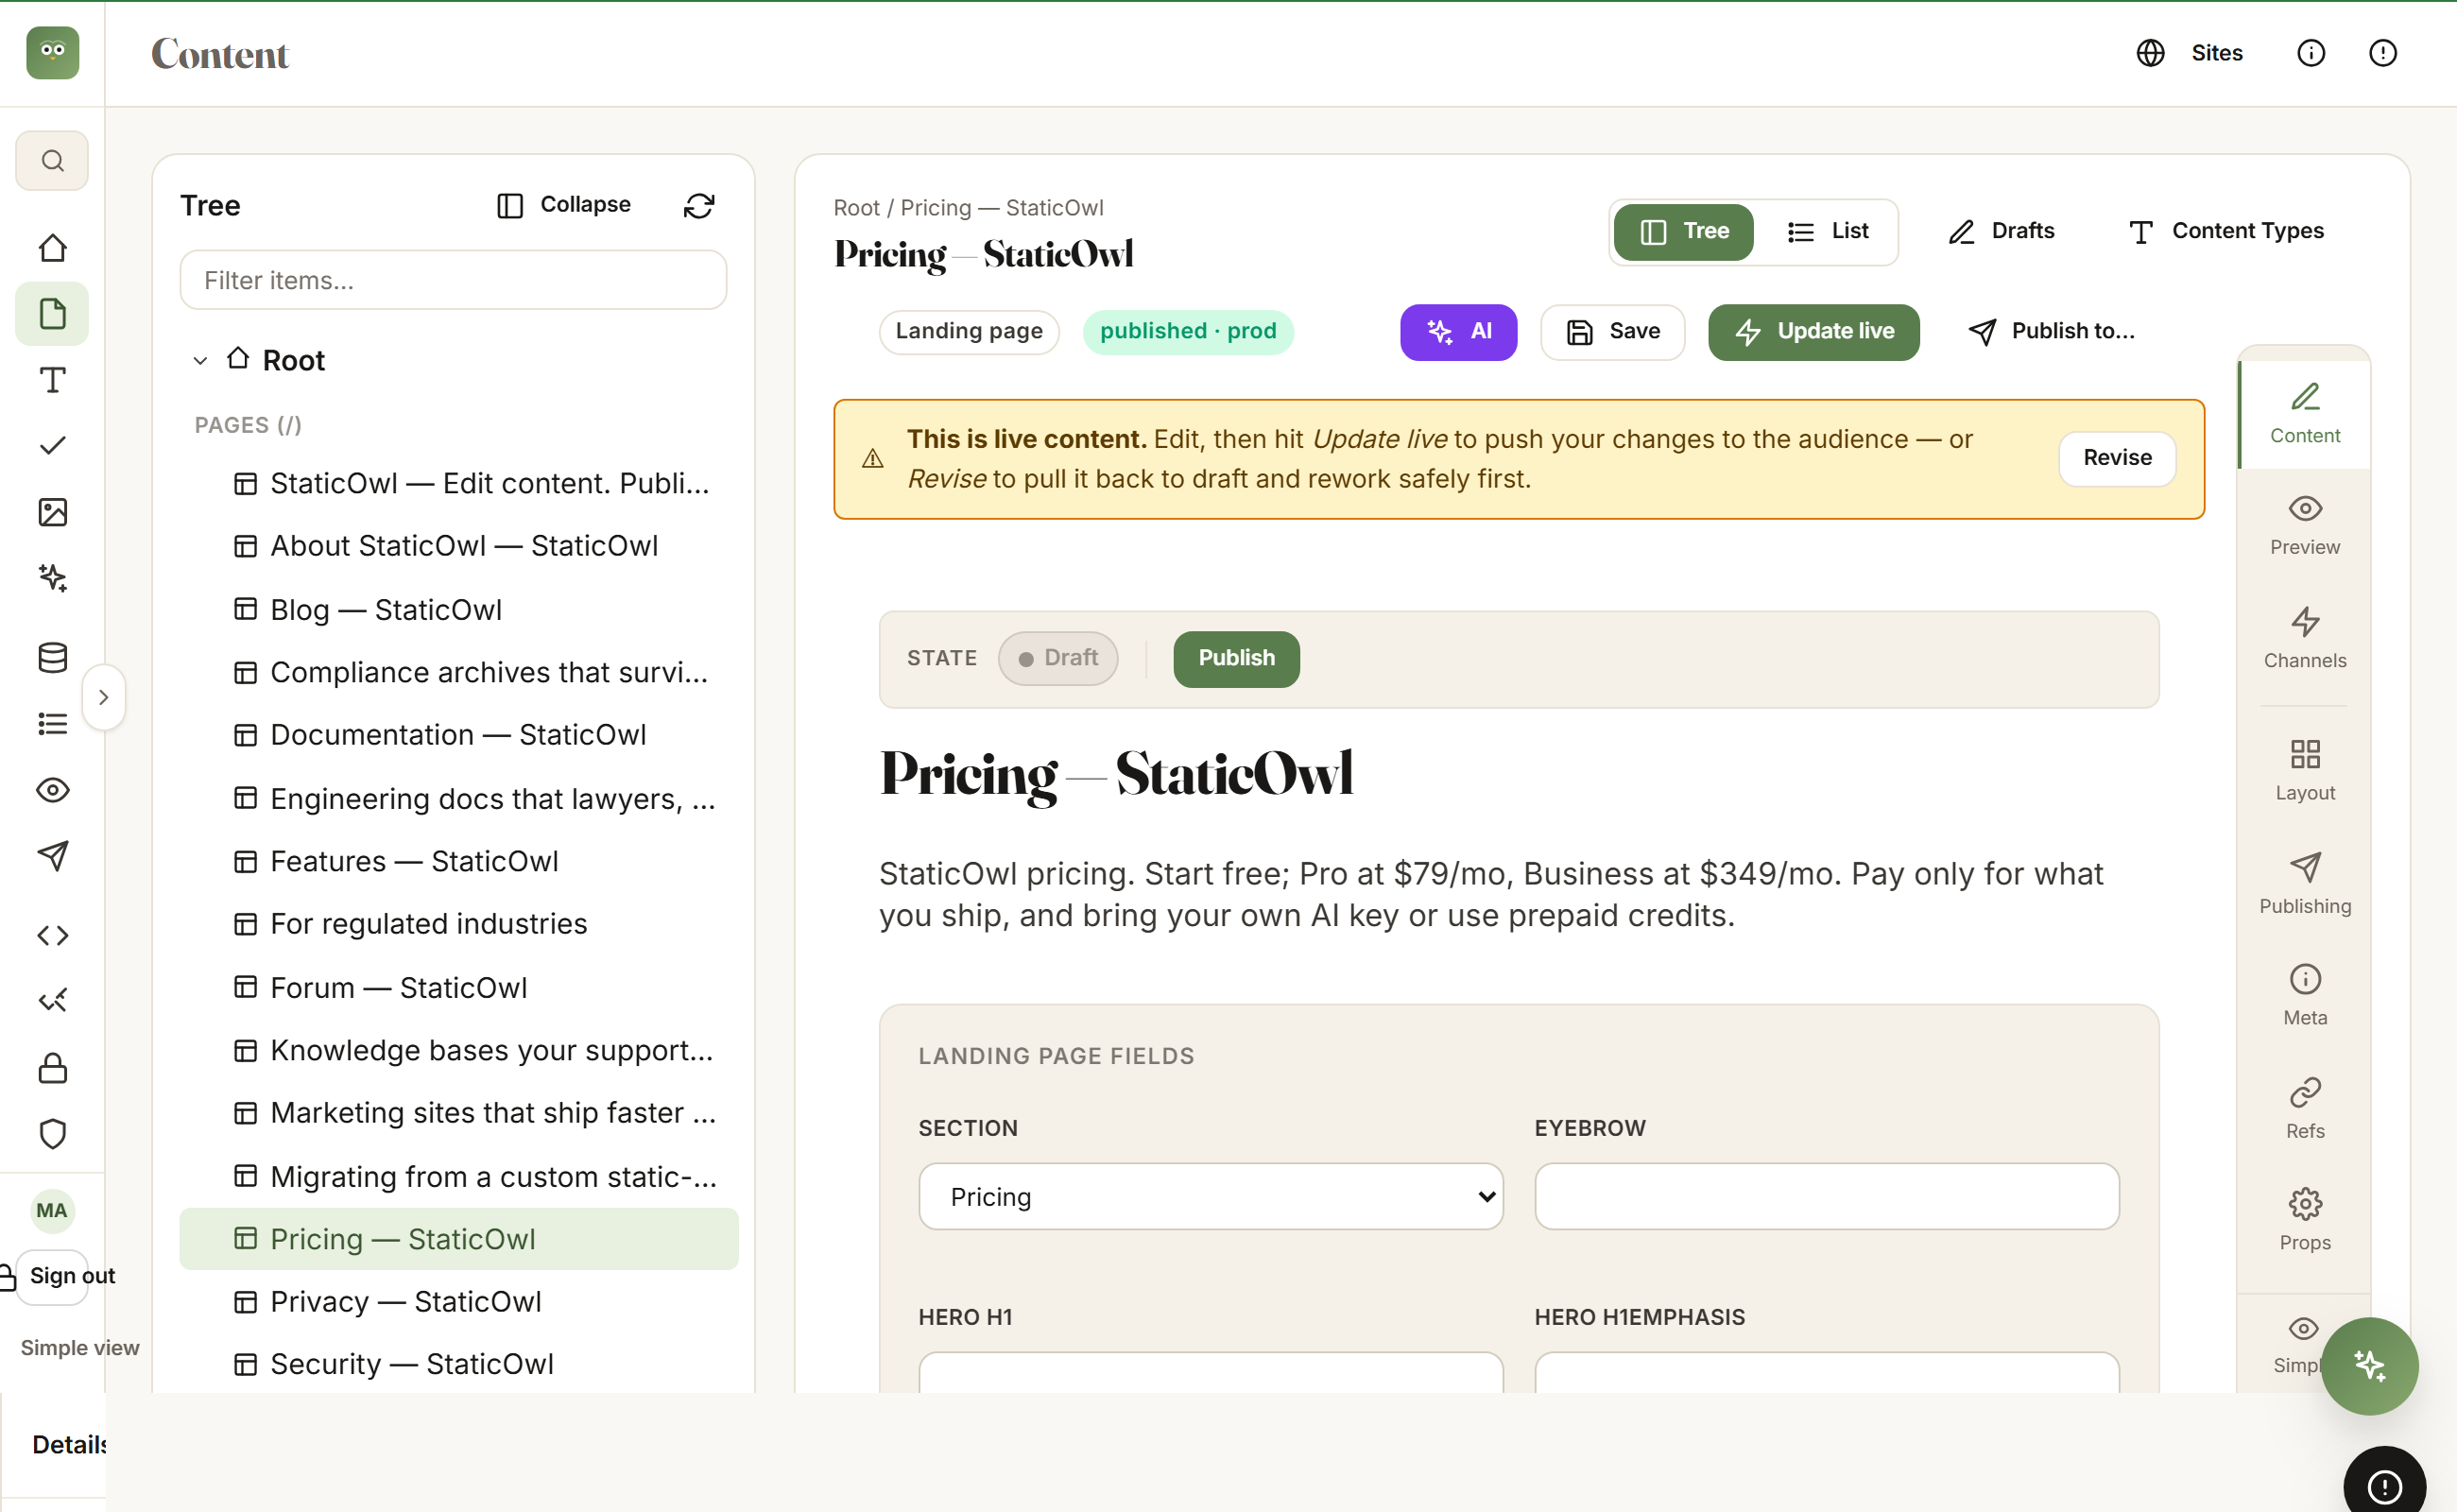
Task: Switch to List view toggle
Action: (x=1828, y=232)
